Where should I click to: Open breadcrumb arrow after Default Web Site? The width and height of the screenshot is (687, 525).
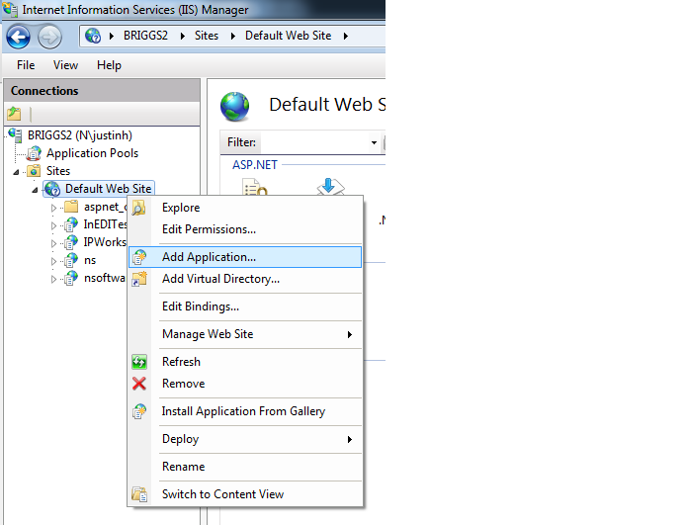click(x=346, y=36)
